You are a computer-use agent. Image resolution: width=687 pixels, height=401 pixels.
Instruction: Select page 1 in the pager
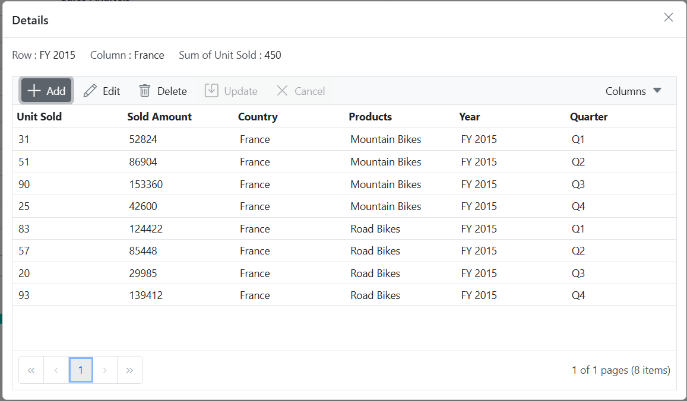pos(81,370)
